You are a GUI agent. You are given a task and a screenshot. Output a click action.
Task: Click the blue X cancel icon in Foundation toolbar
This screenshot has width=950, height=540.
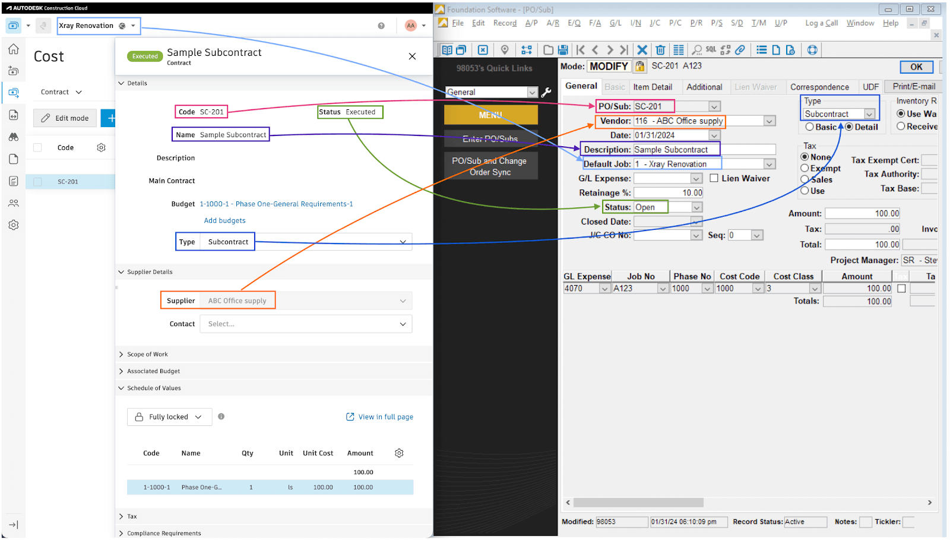click(642, 50)
